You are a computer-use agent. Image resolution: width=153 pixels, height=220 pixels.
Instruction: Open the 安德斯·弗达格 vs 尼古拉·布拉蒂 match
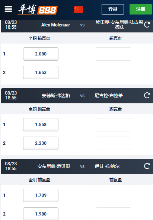click(x=77, y=96)
